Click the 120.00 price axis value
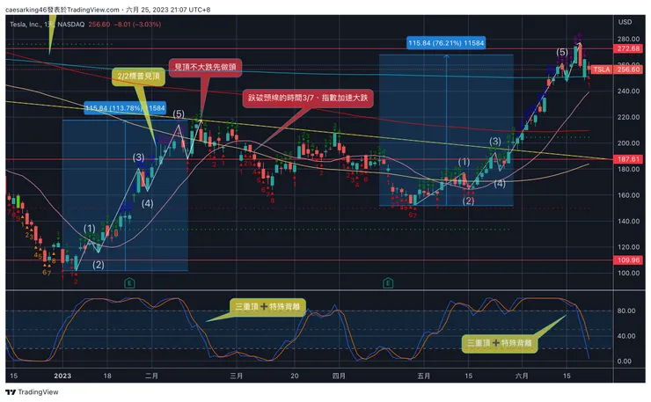The width and height of the screenshot is (651, 402). coord(628,246)
